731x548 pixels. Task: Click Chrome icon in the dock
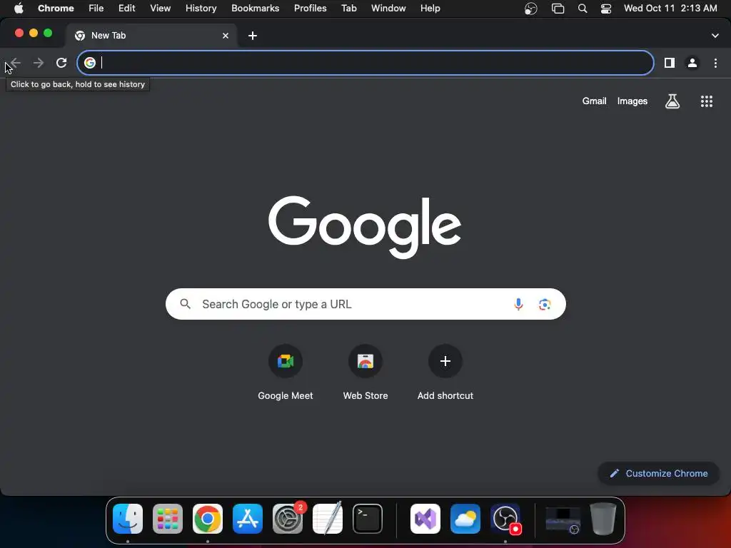[x=208, y=518]
